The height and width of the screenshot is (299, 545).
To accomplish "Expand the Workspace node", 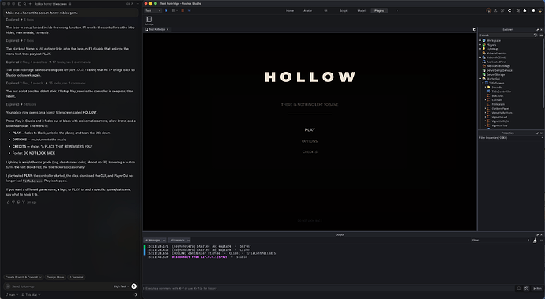I will tap(480, 41).
